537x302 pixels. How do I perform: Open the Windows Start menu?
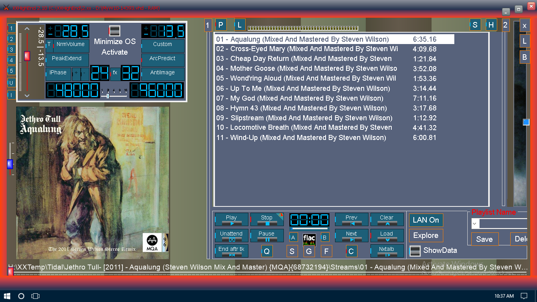click(x=7, y=296)
